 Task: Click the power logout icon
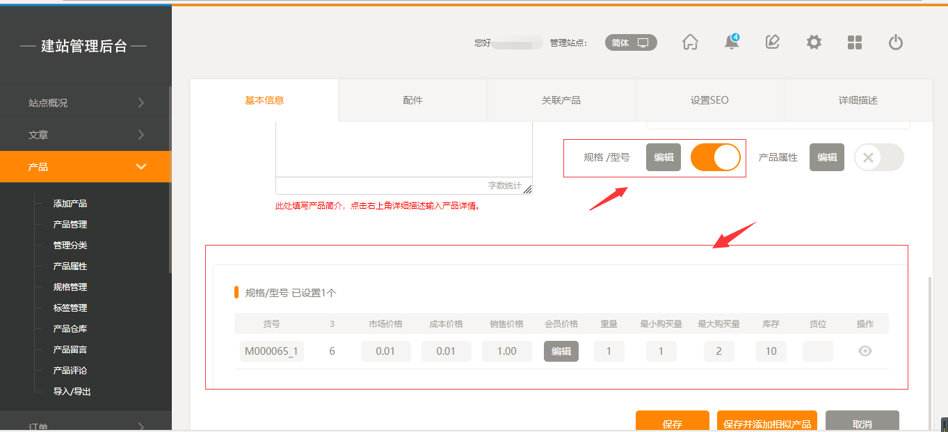pyautogui.click(x=896, y=42)
